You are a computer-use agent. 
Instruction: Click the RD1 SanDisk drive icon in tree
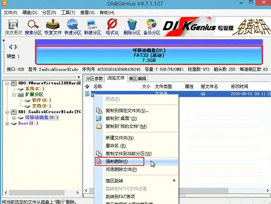[14, 112]
